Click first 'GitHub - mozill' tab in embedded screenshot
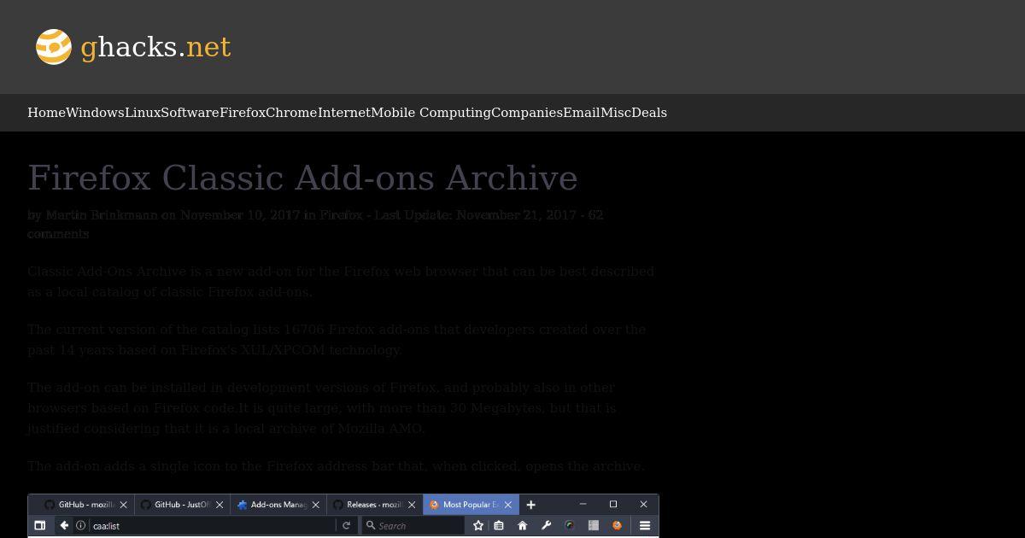 [85, 505]
